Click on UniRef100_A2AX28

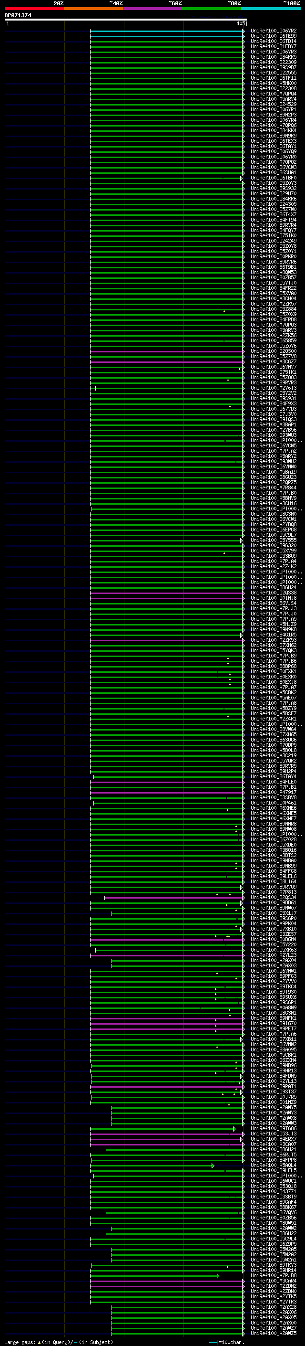[x=273, y=1307]
